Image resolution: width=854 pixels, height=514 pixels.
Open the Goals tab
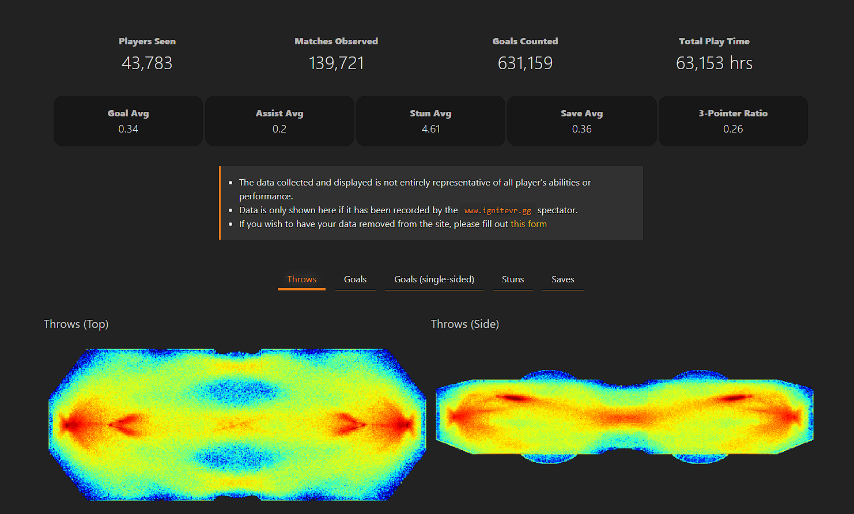point(355,279)
